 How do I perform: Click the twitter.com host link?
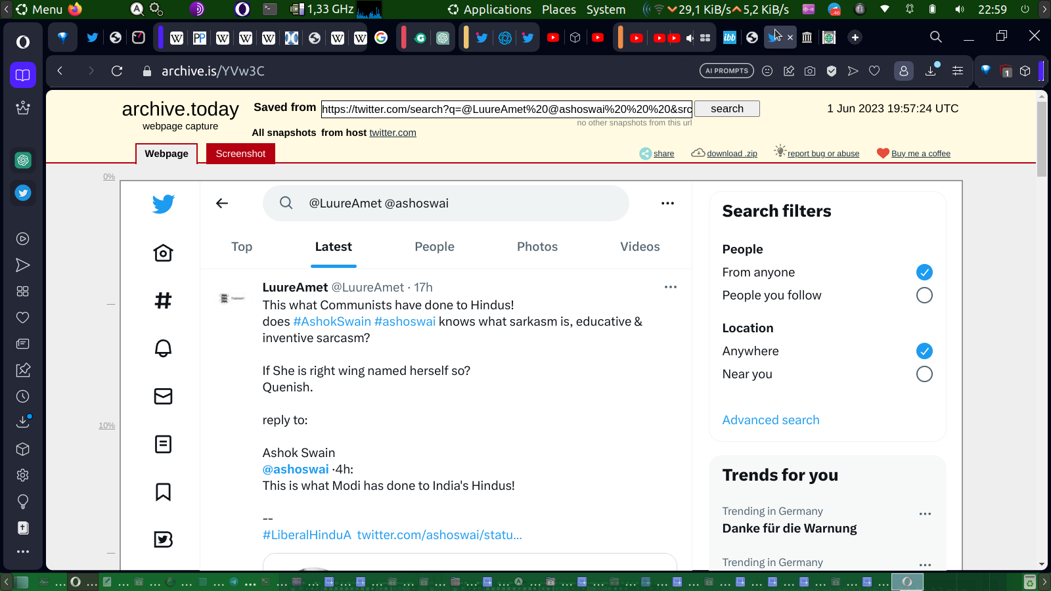393,133
